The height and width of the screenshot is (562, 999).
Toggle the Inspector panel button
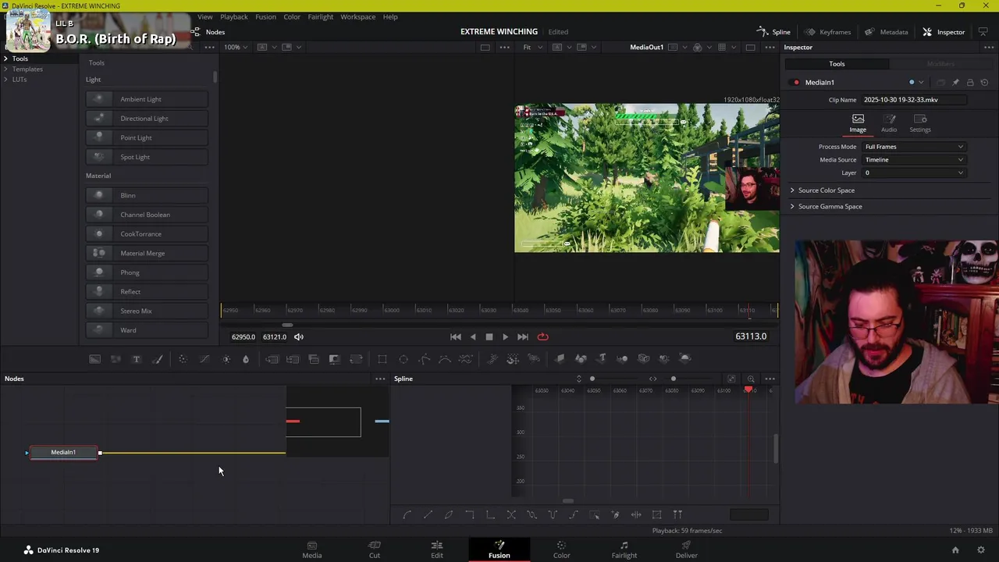[x=944, y=32]
